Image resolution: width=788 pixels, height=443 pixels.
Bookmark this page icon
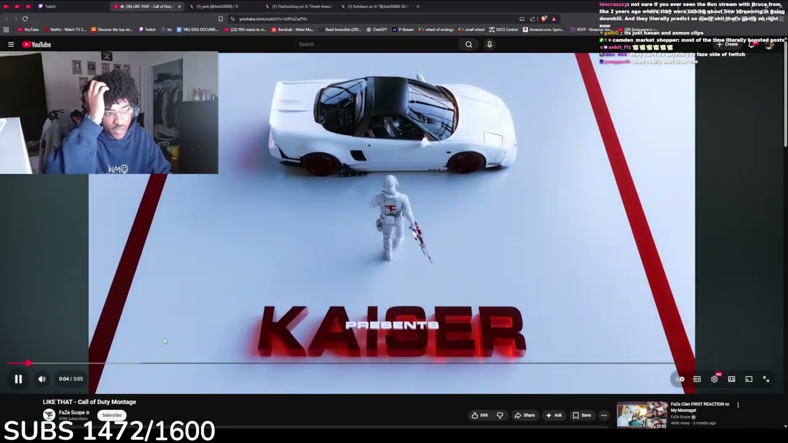[220, 18]
